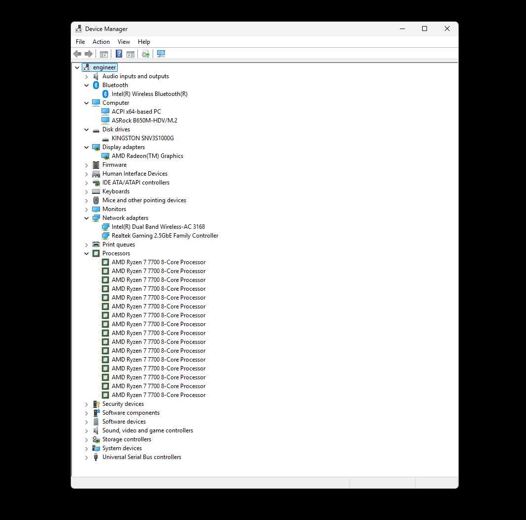This screenshot has width=526, height=520.
Task: Minimize the Device Manager window
Action: (402, 29)
